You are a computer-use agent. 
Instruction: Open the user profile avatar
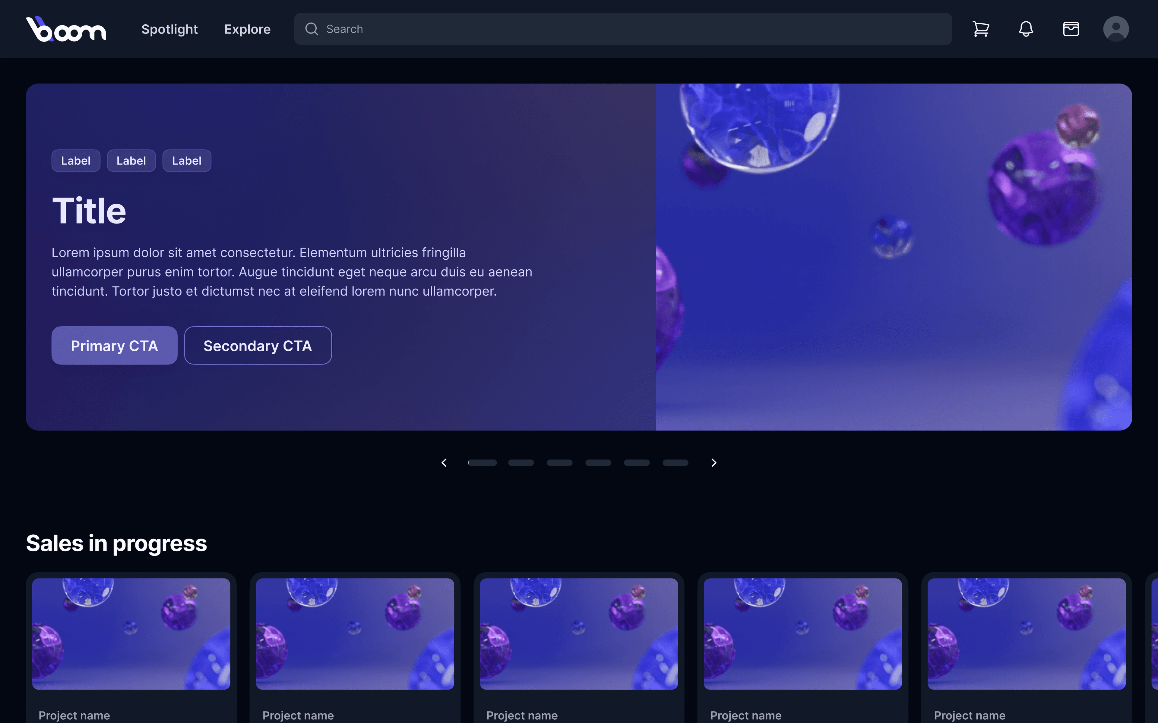click(1116, 29)
